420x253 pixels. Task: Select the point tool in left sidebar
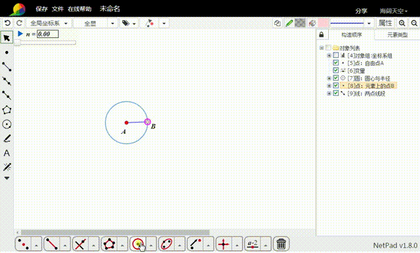pyautogui.click(x=7, y=52)
